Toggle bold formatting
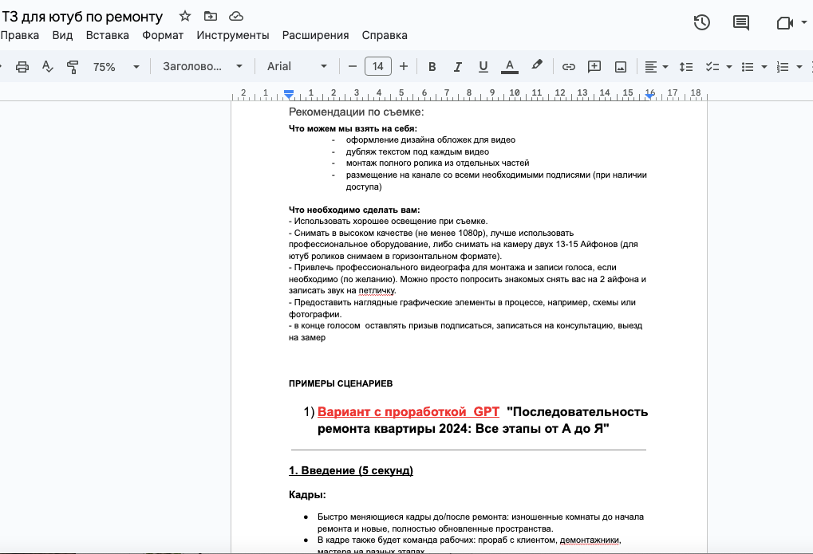Image resolution: width=813 pixels, height=554 pixels. (x=432, y=66)
